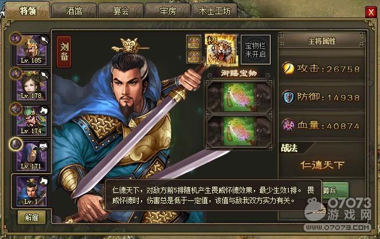This screenshot has height=239, width=380.
Task: Click the first 御赐宝物 jade pendant slot
Action: click(239, 97)
